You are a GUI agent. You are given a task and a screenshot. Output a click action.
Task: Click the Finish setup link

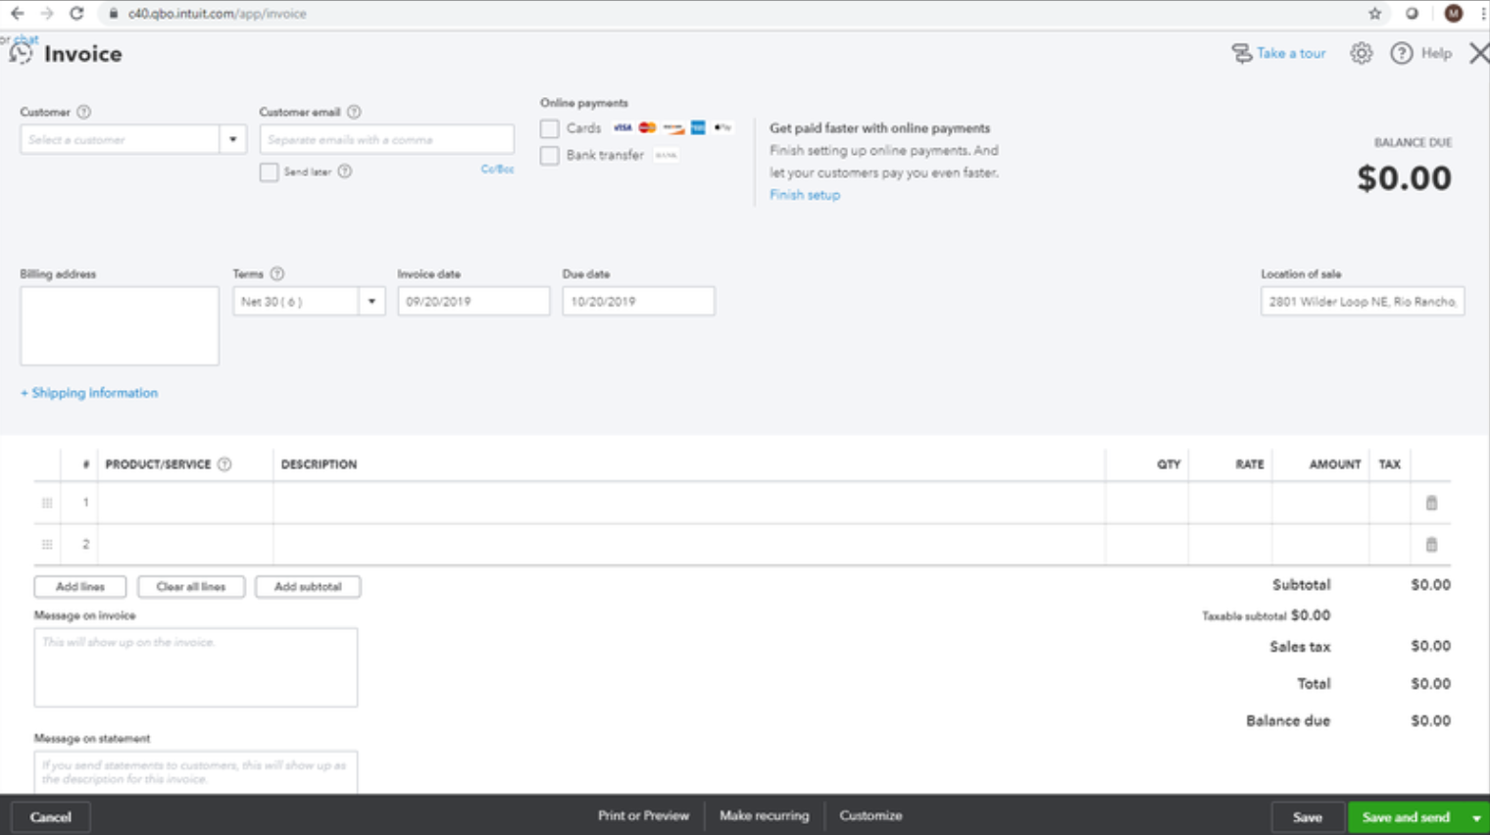(x=804, y=195)
